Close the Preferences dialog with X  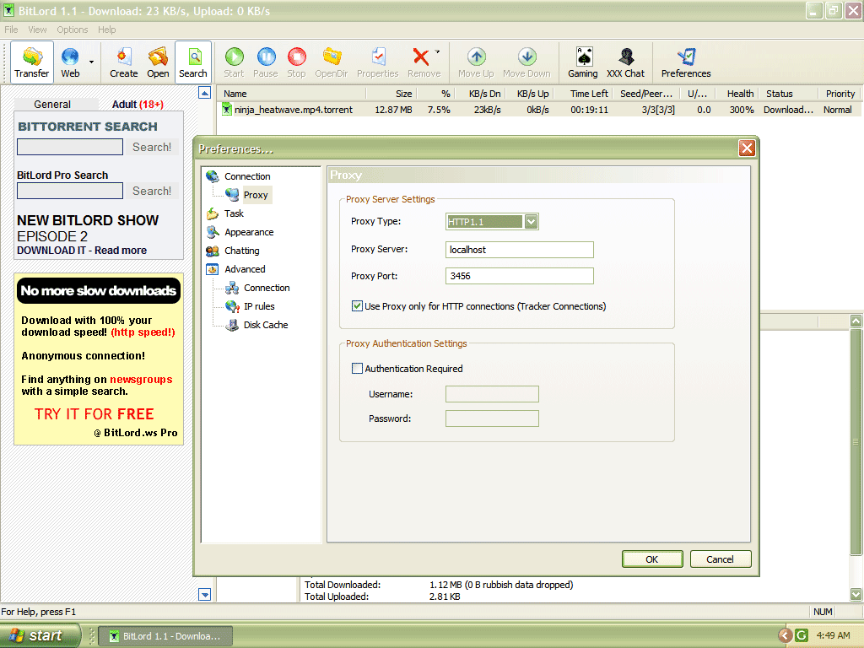coord(747,148)
